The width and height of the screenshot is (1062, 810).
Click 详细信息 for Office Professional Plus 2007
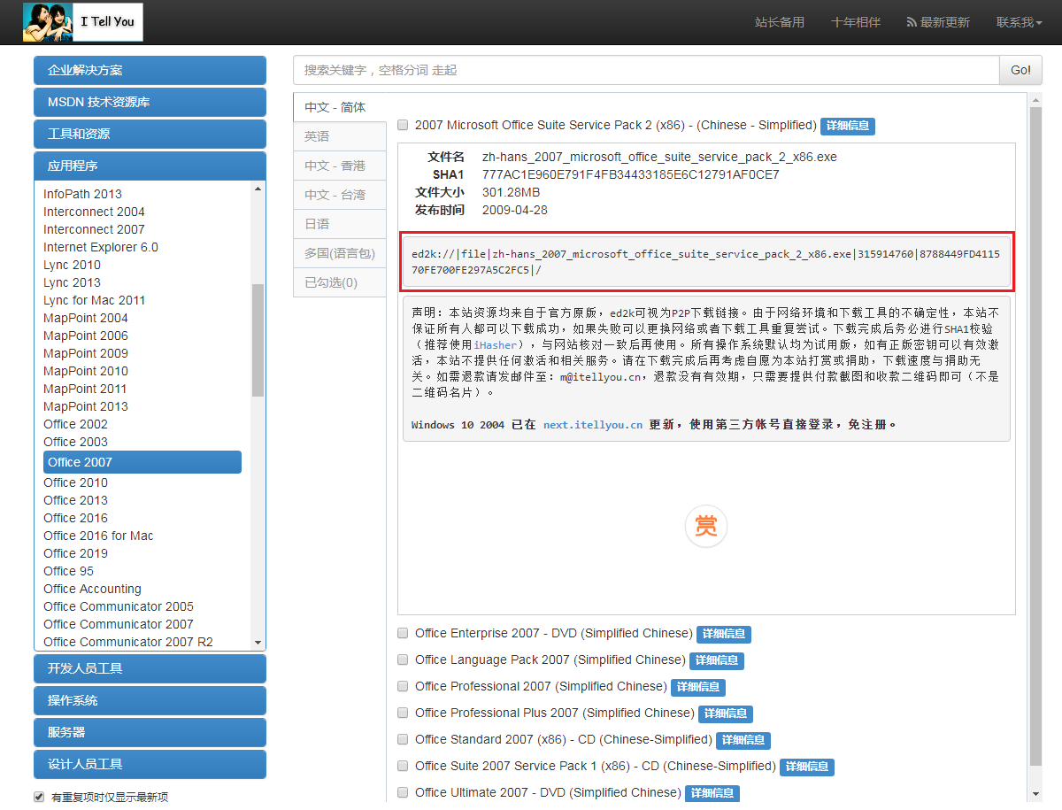tap(726, 714)
